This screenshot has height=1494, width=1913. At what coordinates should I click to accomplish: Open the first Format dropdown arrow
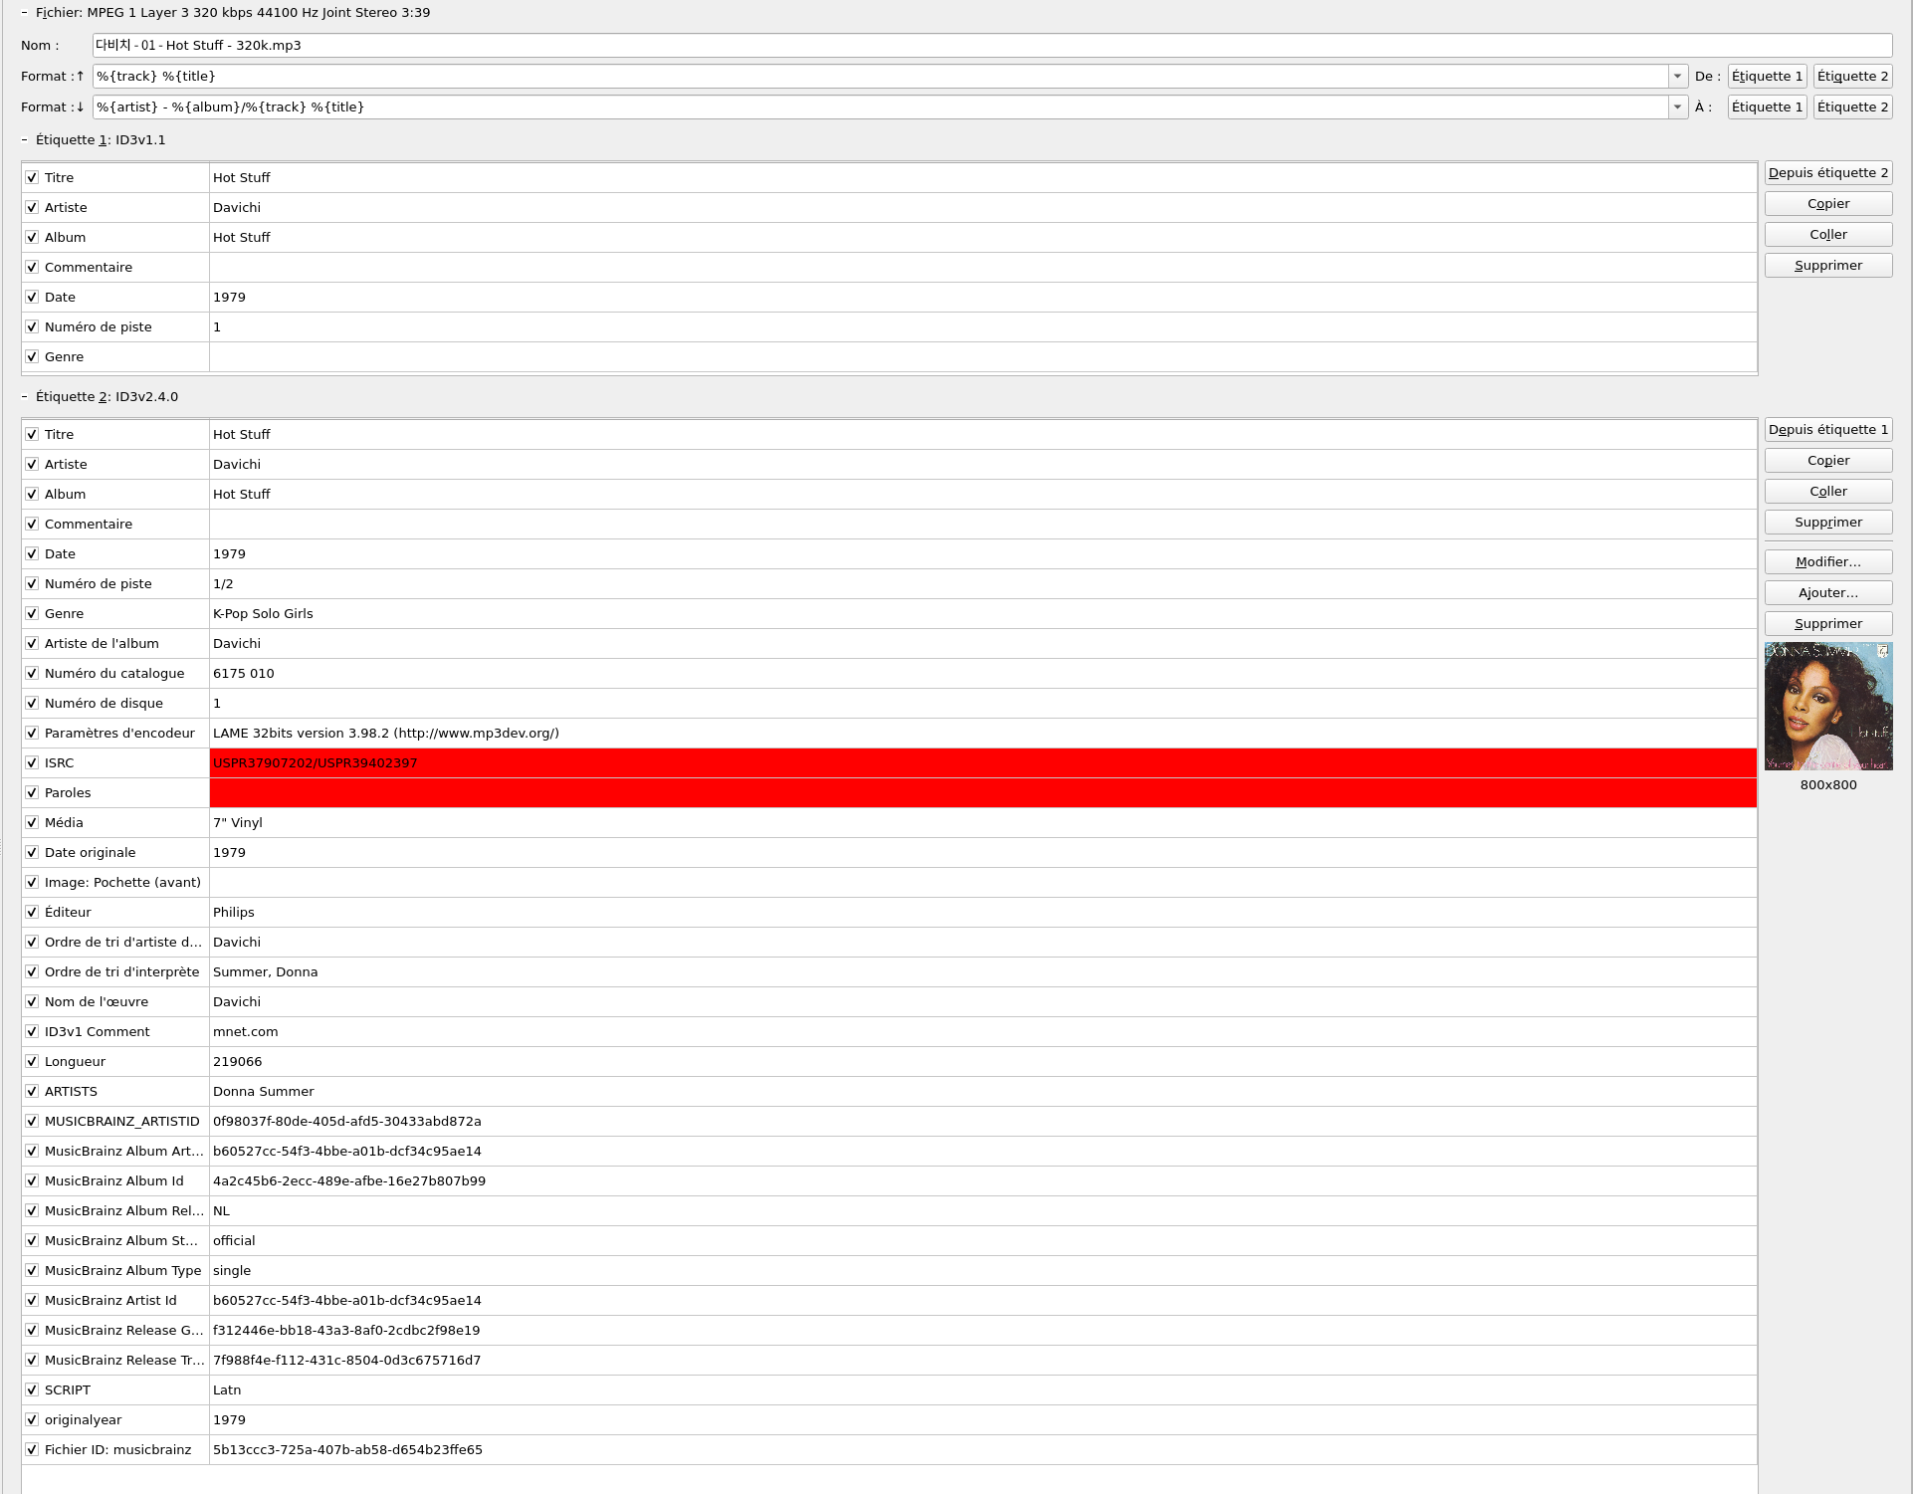[x=1677, y=77]
